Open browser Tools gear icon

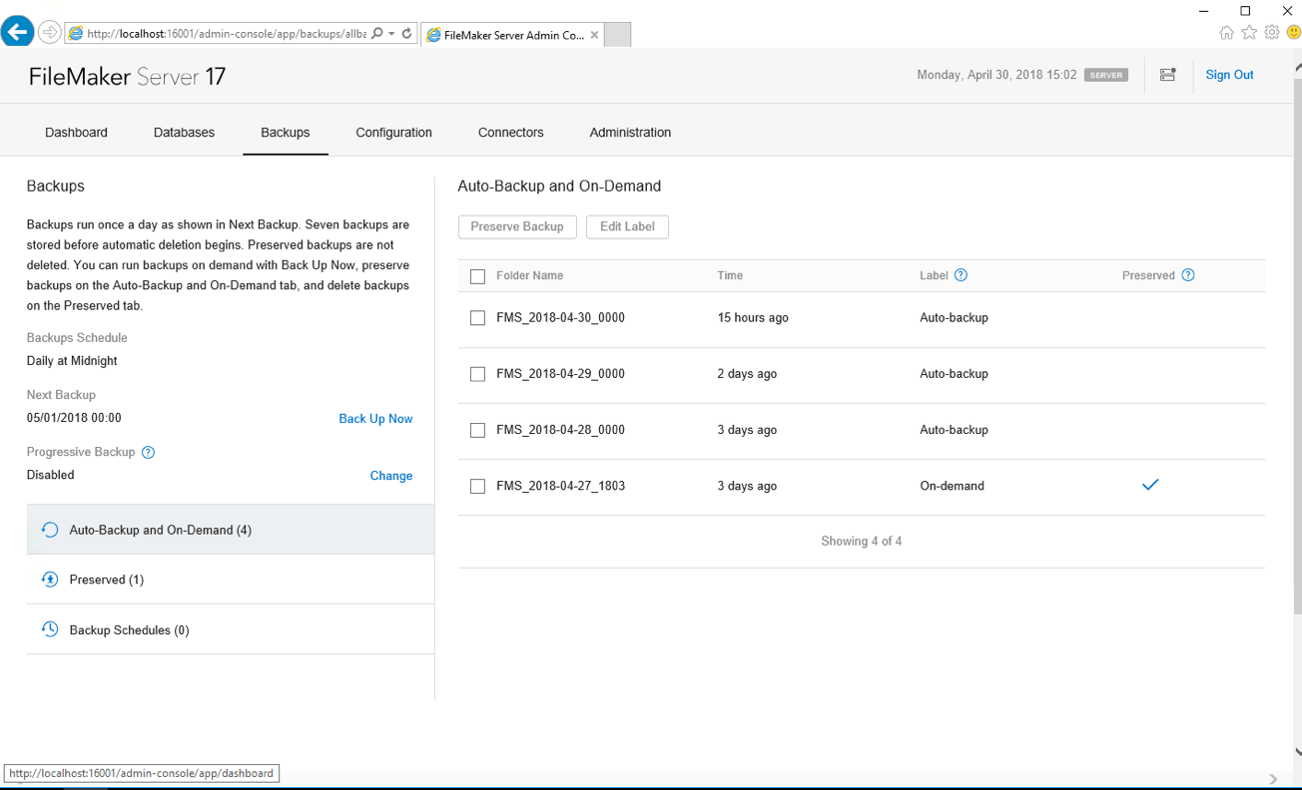click(1272, 33)
